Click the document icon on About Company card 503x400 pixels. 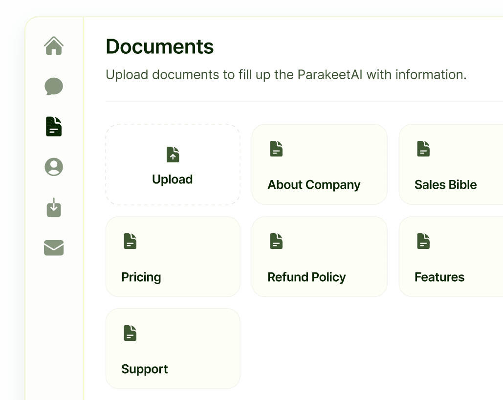(x=276, y=149)
